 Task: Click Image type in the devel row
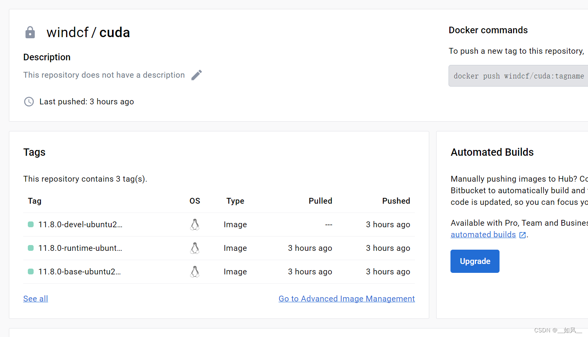click(235, 225)
